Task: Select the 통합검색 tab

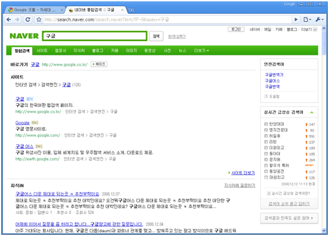Action: (22, 51)
